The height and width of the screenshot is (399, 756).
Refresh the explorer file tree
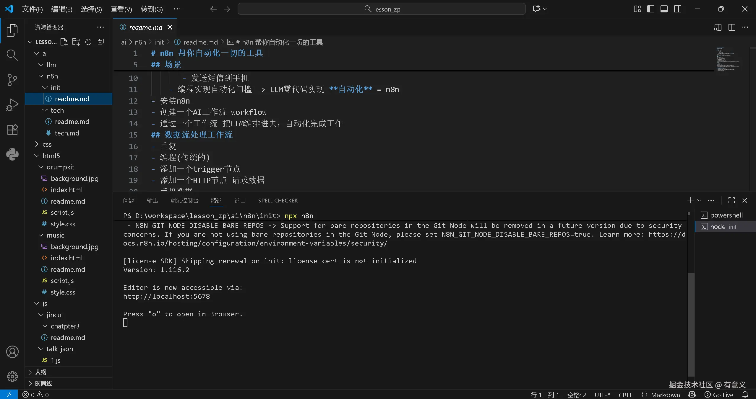coord(88,42)
